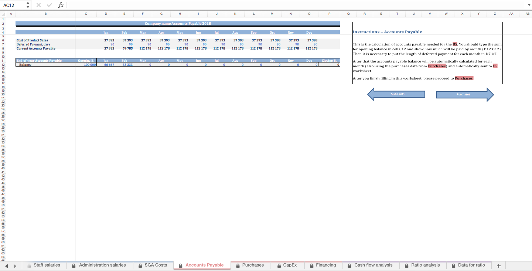Click the SGA Costs left arrow shape
532x271 pixels.
[x=396, y=94]
